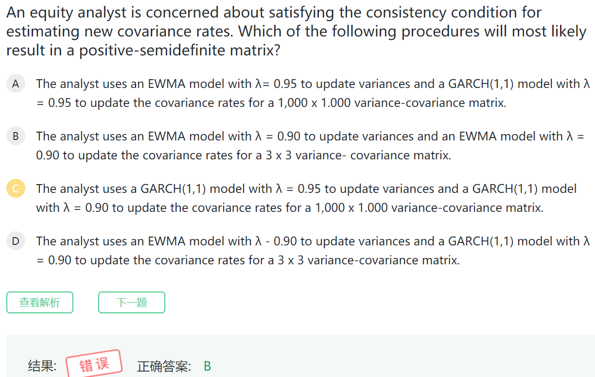Pick the D answer letter badge
Screen dimensions: 595x377
click(16, 241)
